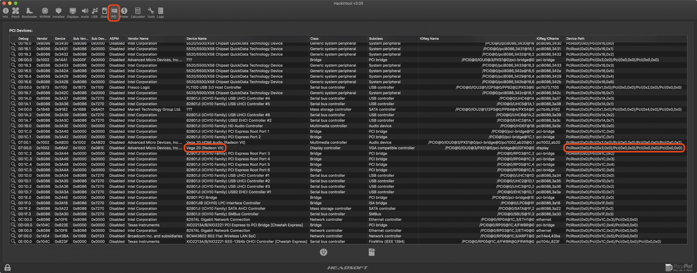Sort by the Device Name column header

[x=247, y=38]
